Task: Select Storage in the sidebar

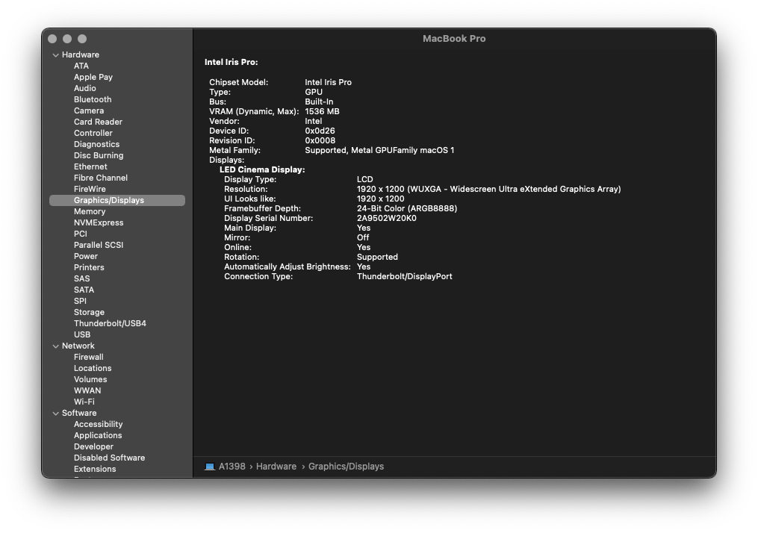Action: pos(89,312)
